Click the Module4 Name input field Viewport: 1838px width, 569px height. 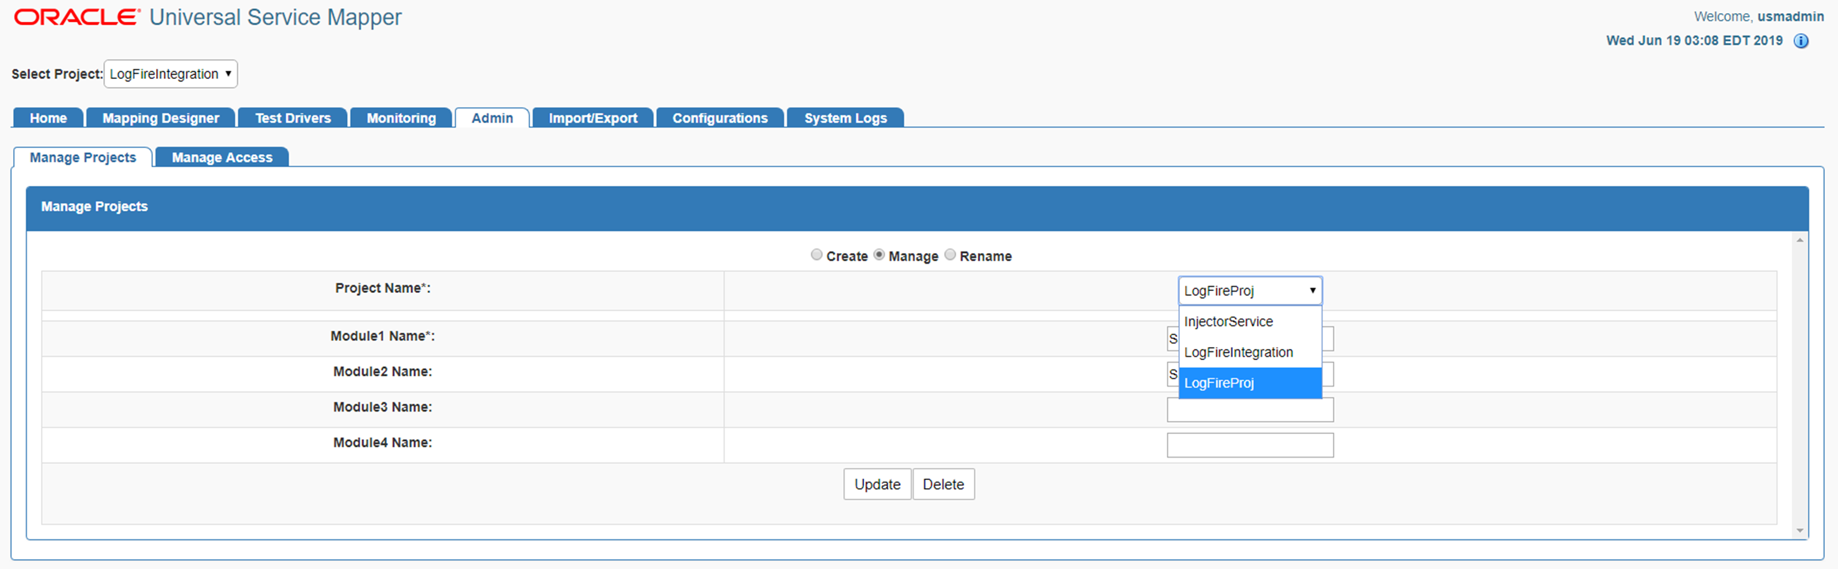[1250, 446]
